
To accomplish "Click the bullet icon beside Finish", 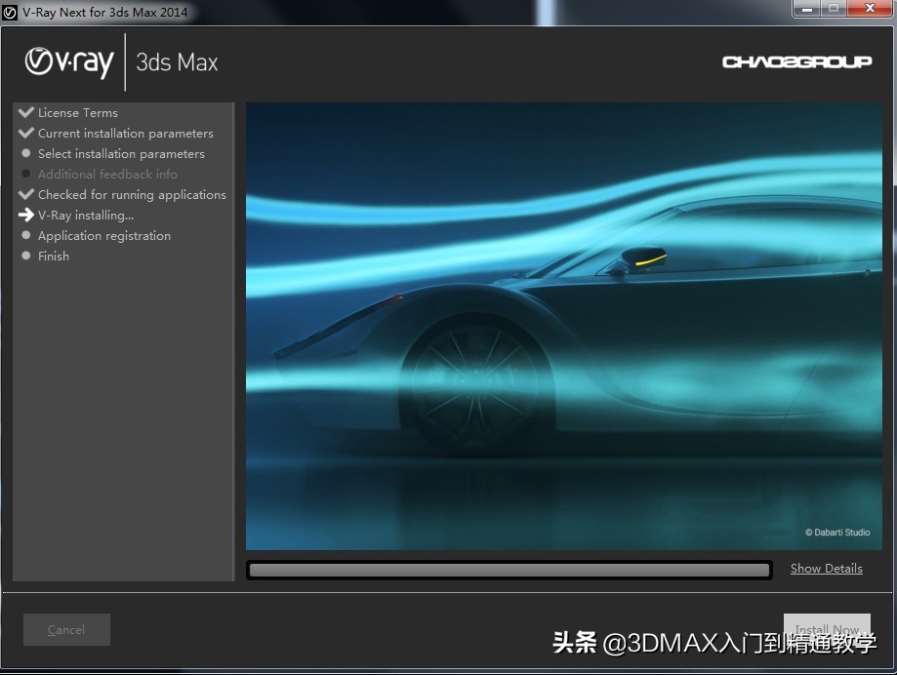I will (24, 256).
